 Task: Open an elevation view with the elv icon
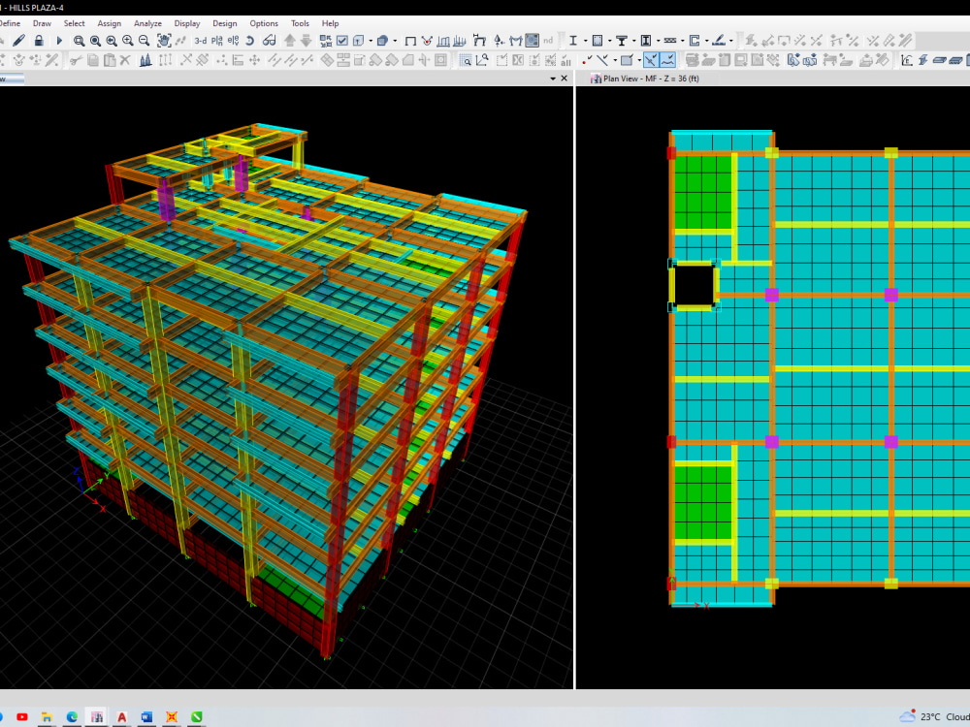click(x=232, y=40)
